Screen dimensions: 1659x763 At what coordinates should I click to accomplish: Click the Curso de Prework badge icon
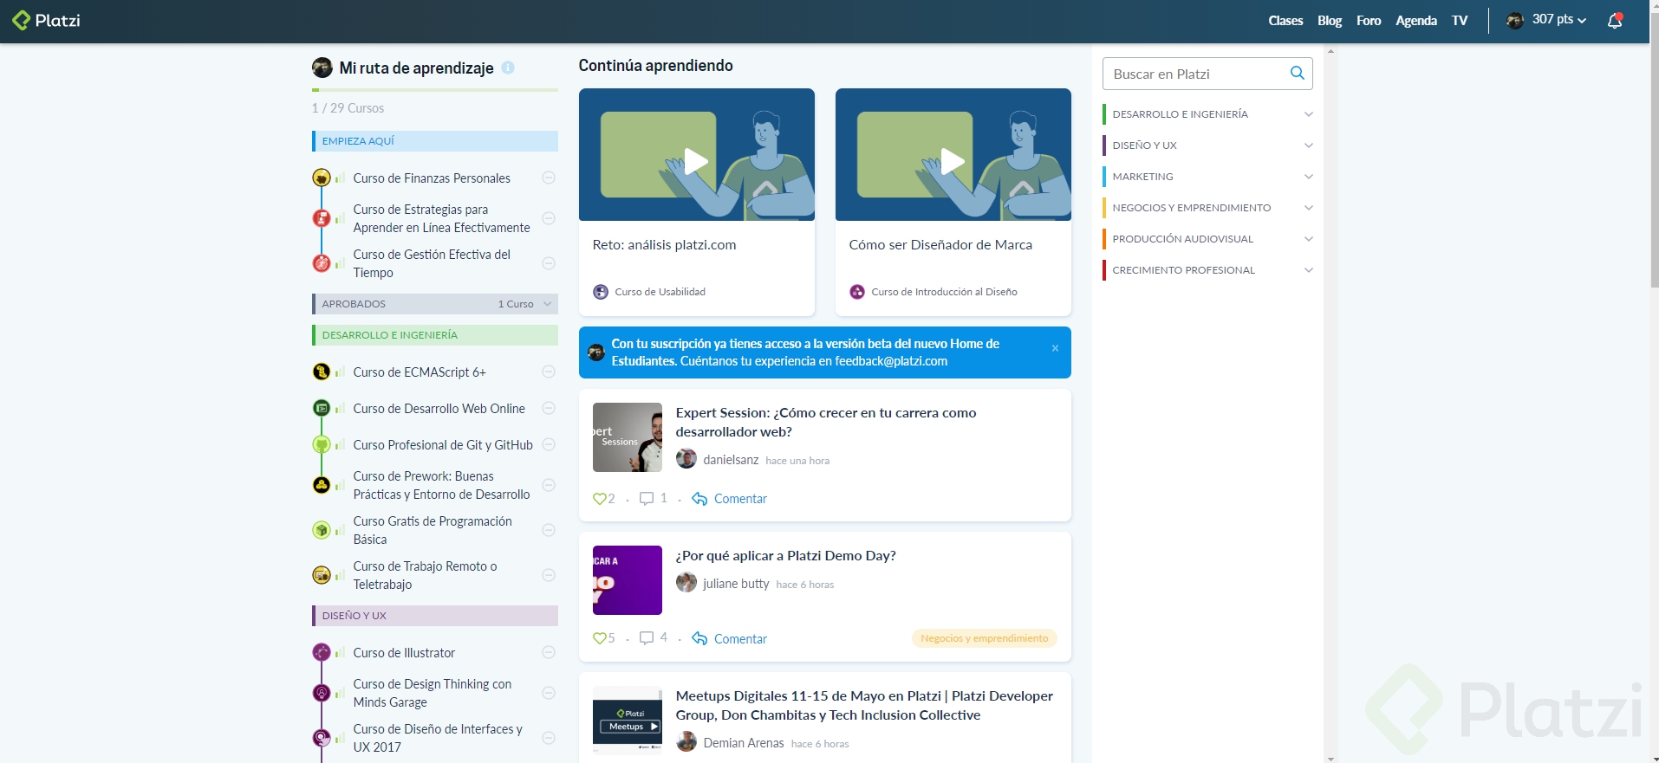[x=322, y=485]
